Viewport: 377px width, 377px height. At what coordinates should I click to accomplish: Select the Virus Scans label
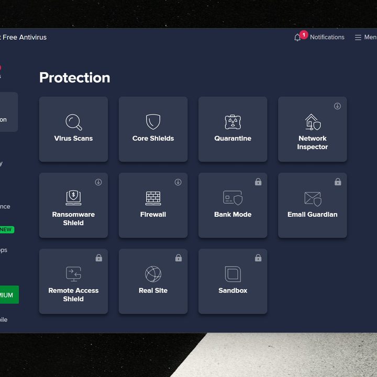74,138
